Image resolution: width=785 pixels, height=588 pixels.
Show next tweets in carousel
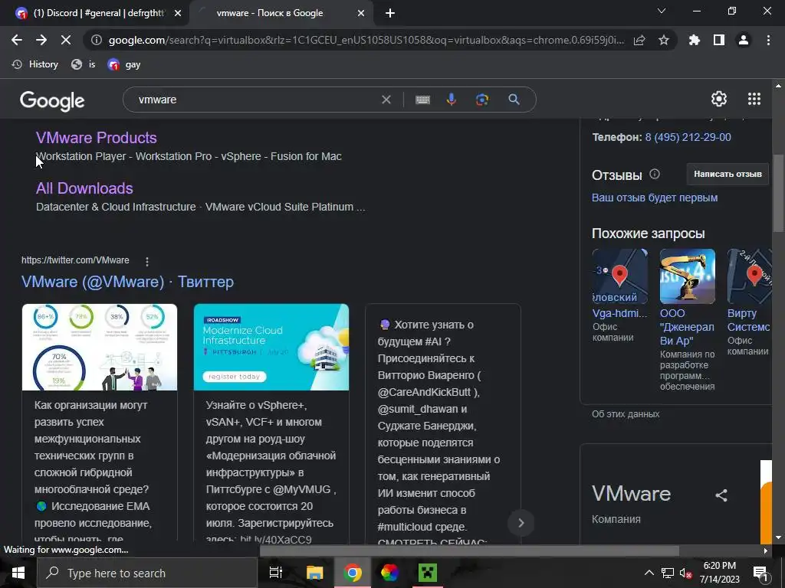pyautogui.click(x=521, y=522)
